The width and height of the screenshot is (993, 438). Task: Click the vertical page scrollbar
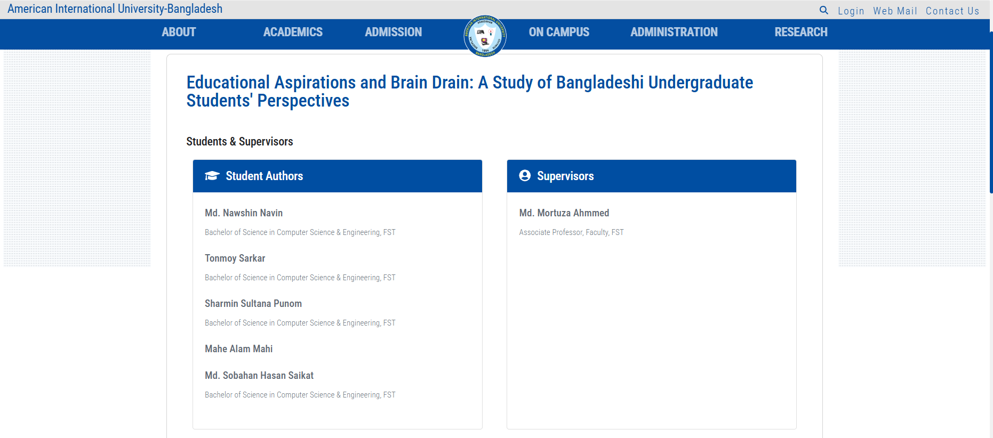pyautogui.click(x=991, y=112)
